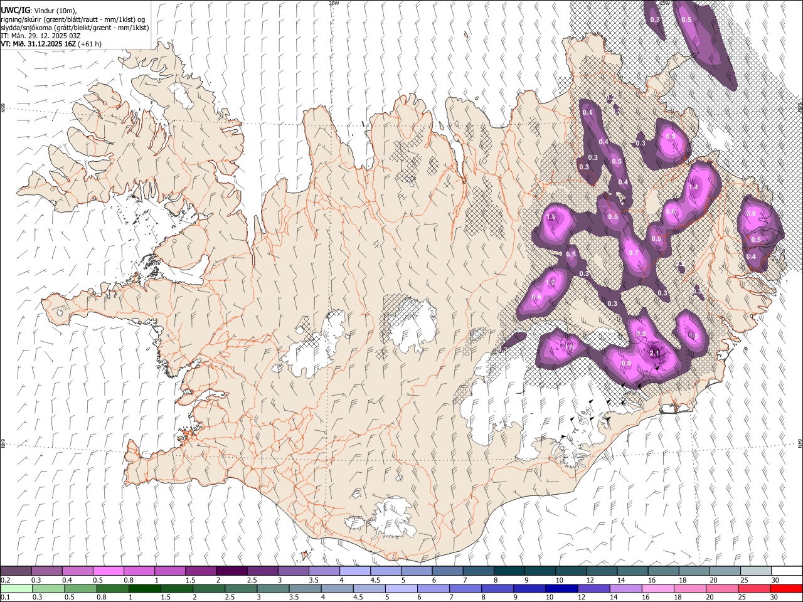Click the 1.4 snowfall value on map
The width and height of the screenshot is (803, 602).
[693, 187]
